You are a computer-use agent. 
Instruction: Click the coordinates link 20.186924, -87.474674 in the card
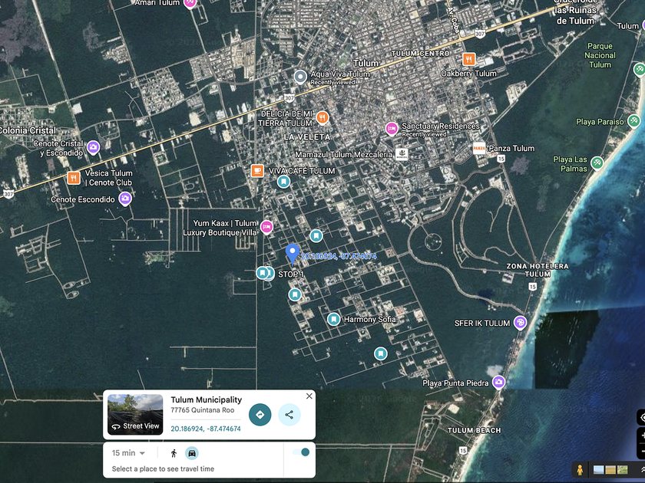(x=206, y=429)
